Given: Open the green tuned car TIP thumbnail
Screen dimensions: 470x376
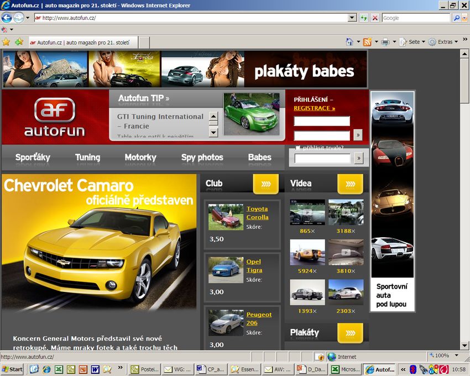Looking at the screenshot, I should (252, 114).
